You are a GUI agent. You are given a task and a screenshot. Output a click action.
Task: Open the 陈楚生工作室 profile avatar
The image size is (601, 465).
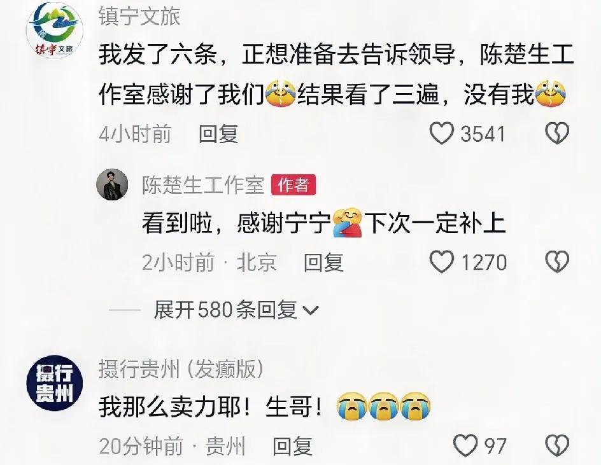tap(112, 184)
